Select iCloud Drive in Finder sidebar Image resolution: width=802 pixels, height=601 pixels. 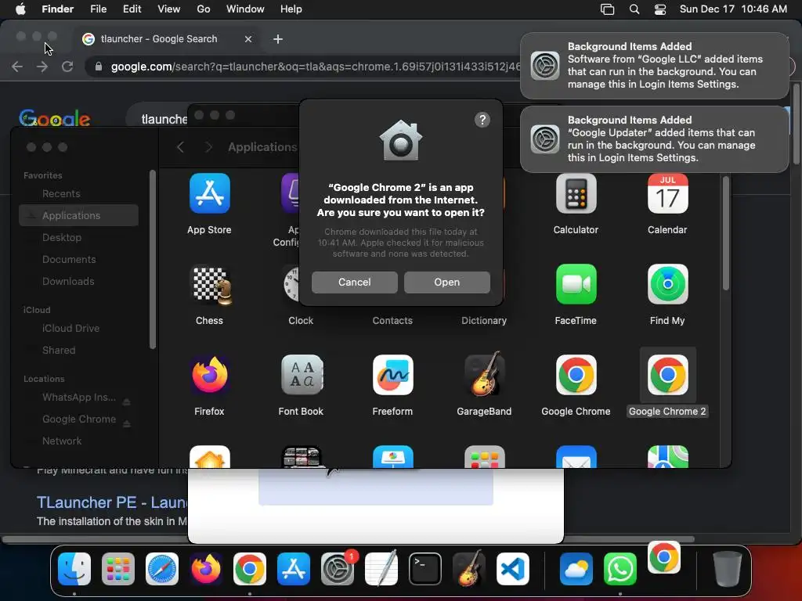click(79, 329)
